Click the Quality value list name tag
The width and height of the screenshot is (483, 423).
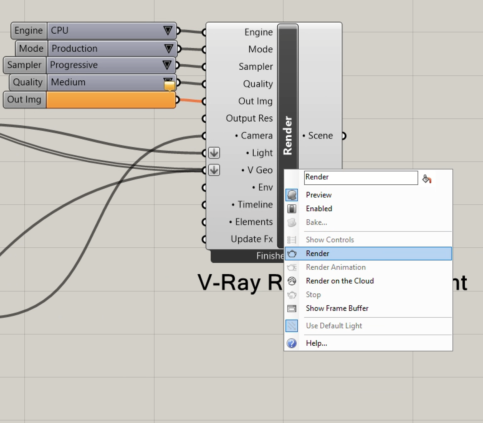tap(28, 82)
